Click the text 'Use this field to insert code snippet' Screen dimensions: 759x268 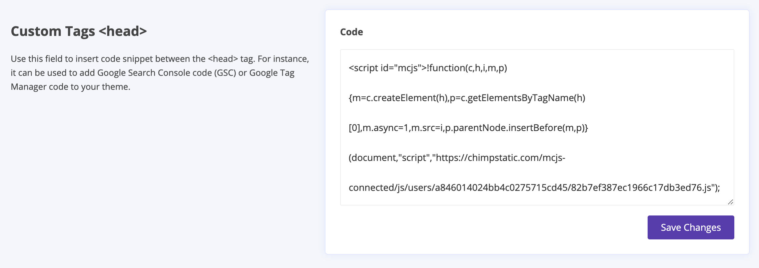(x=82, y=59)
